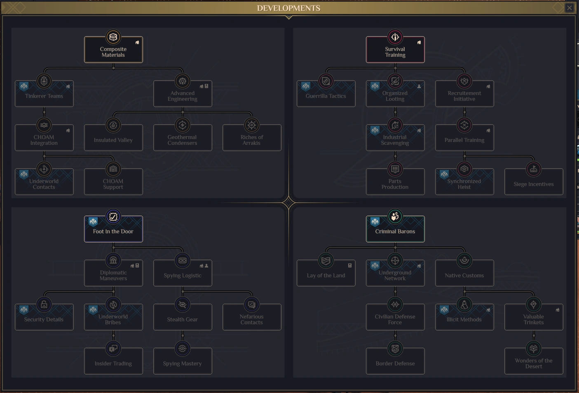
Task: Choose the Civilian Defense Force card
Action: [x=395, y=317]
